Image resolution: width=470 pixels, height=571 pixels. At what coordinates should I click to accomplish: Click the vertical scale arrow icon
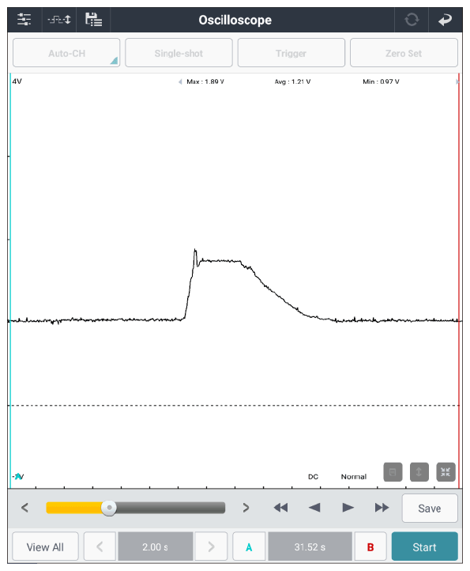[419, 472]
